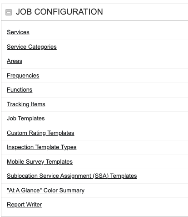Image resolution: width=188 pixels, height=217 pixels.
Task: Open the Report Writer link
Action: tap(24, 205)
